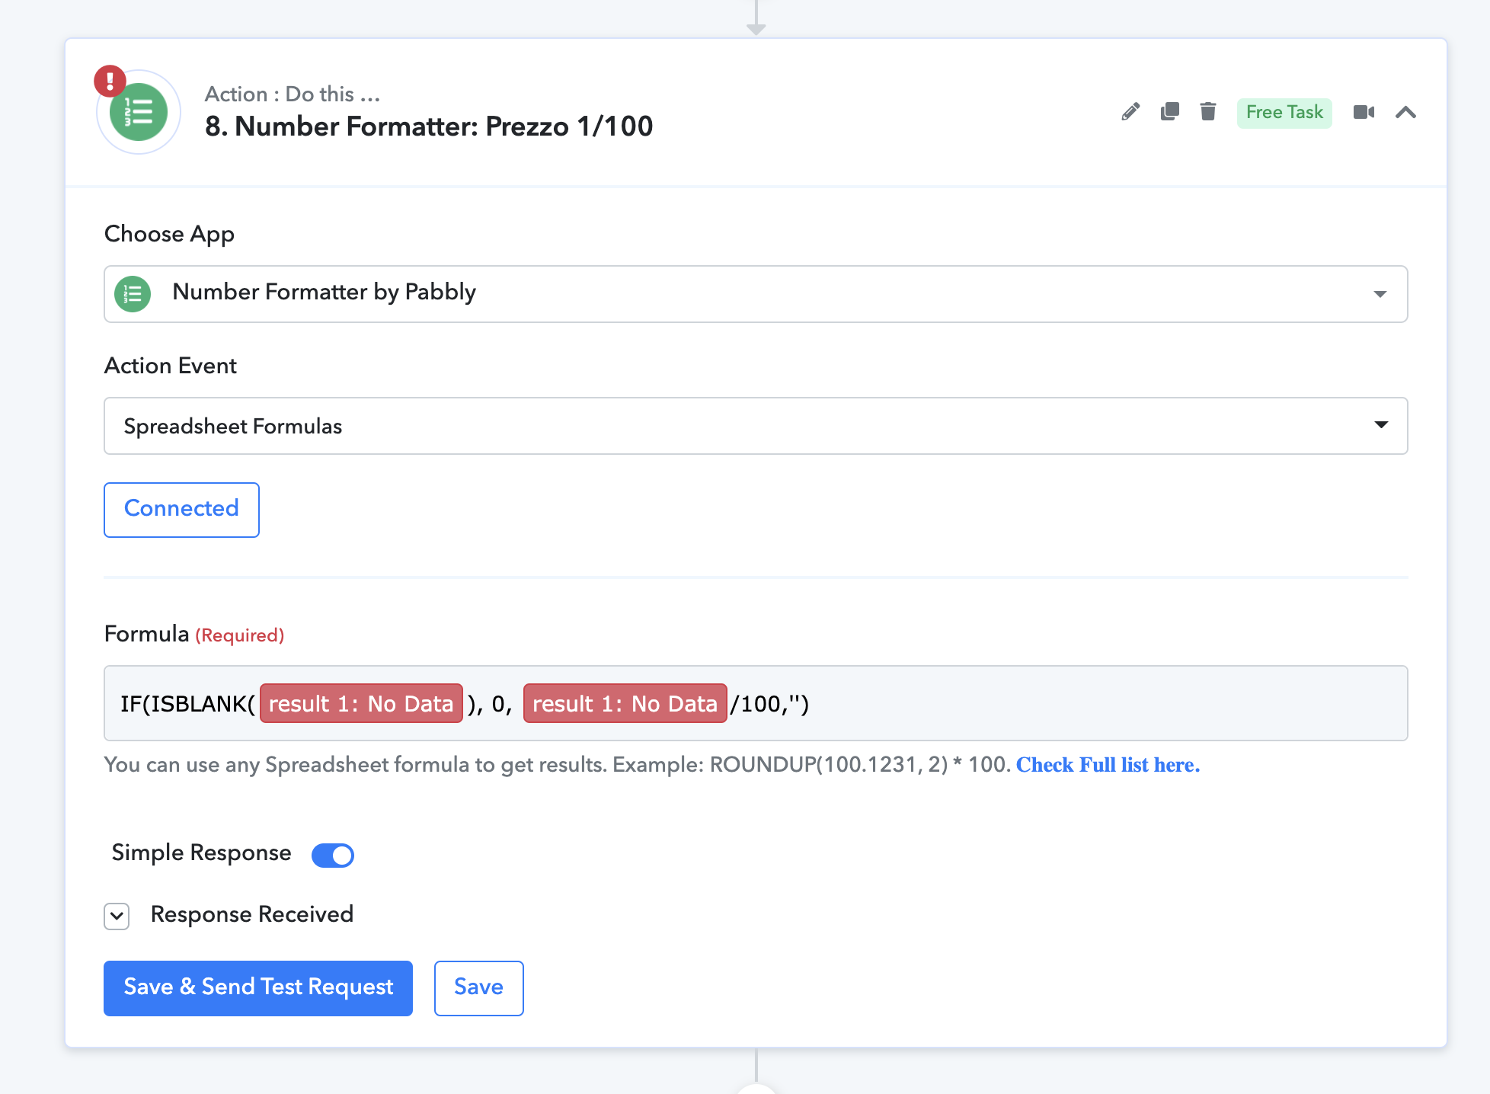Click the edit pencil icon
The height and width of the screenshot is (1094, 1490).
1129,112
